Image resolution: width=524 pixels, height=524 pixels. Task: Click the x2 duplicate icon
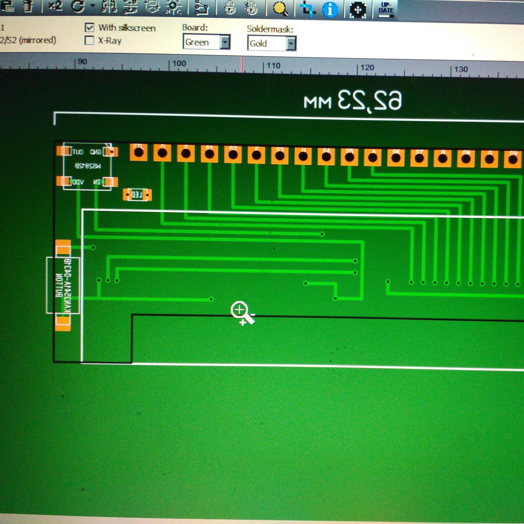coord(55,6)
